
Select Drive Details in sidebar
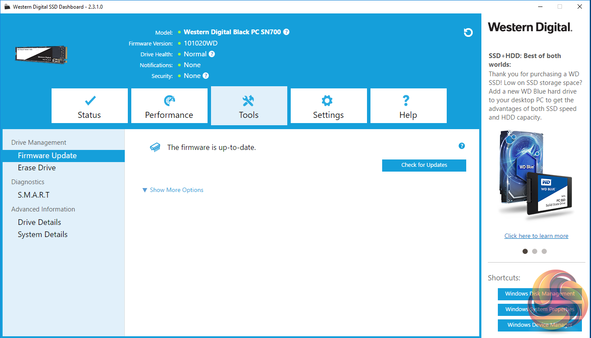pyautogui.click(x=39, y=222)
